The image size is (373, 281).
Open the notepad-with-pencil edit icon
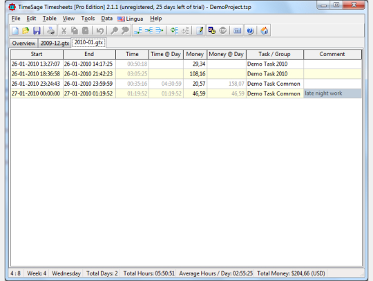(200, 30)
